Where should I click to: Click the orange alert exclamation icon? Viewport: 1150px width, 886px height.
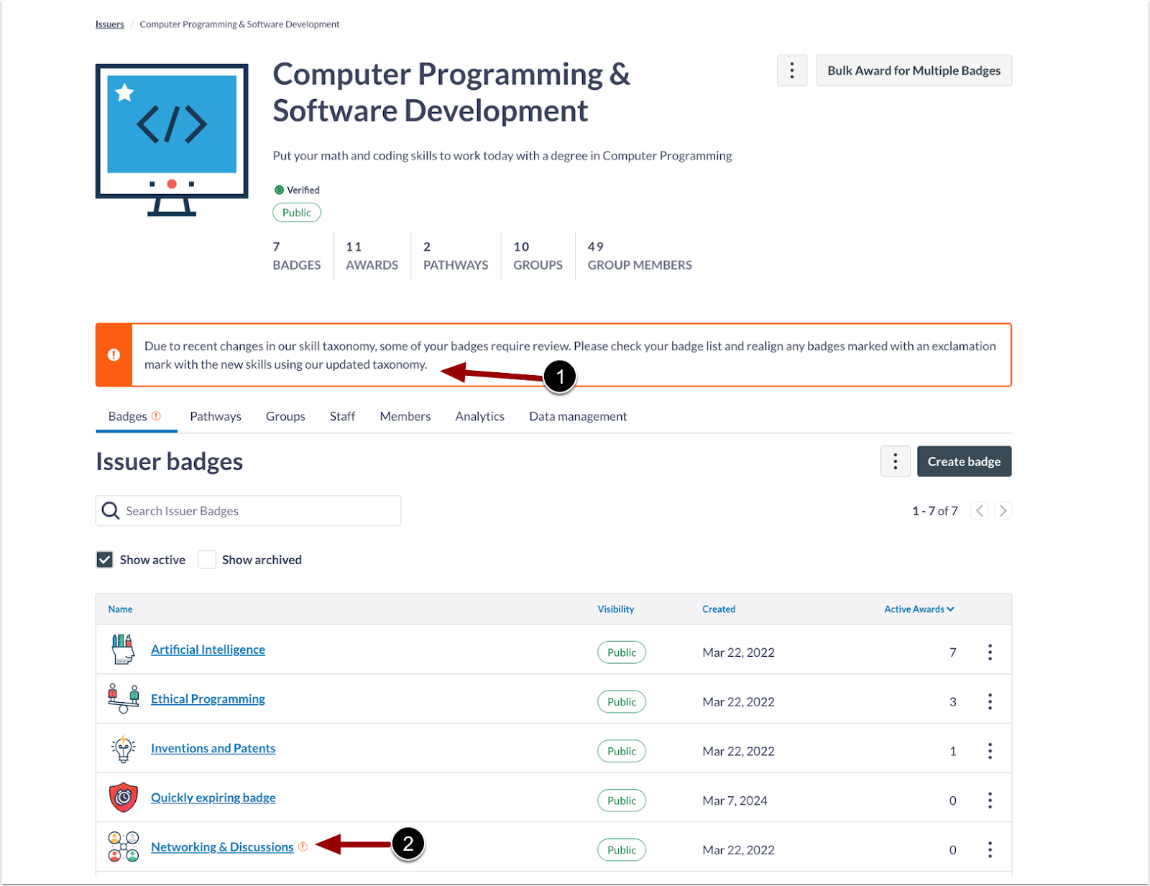(114, 355)
